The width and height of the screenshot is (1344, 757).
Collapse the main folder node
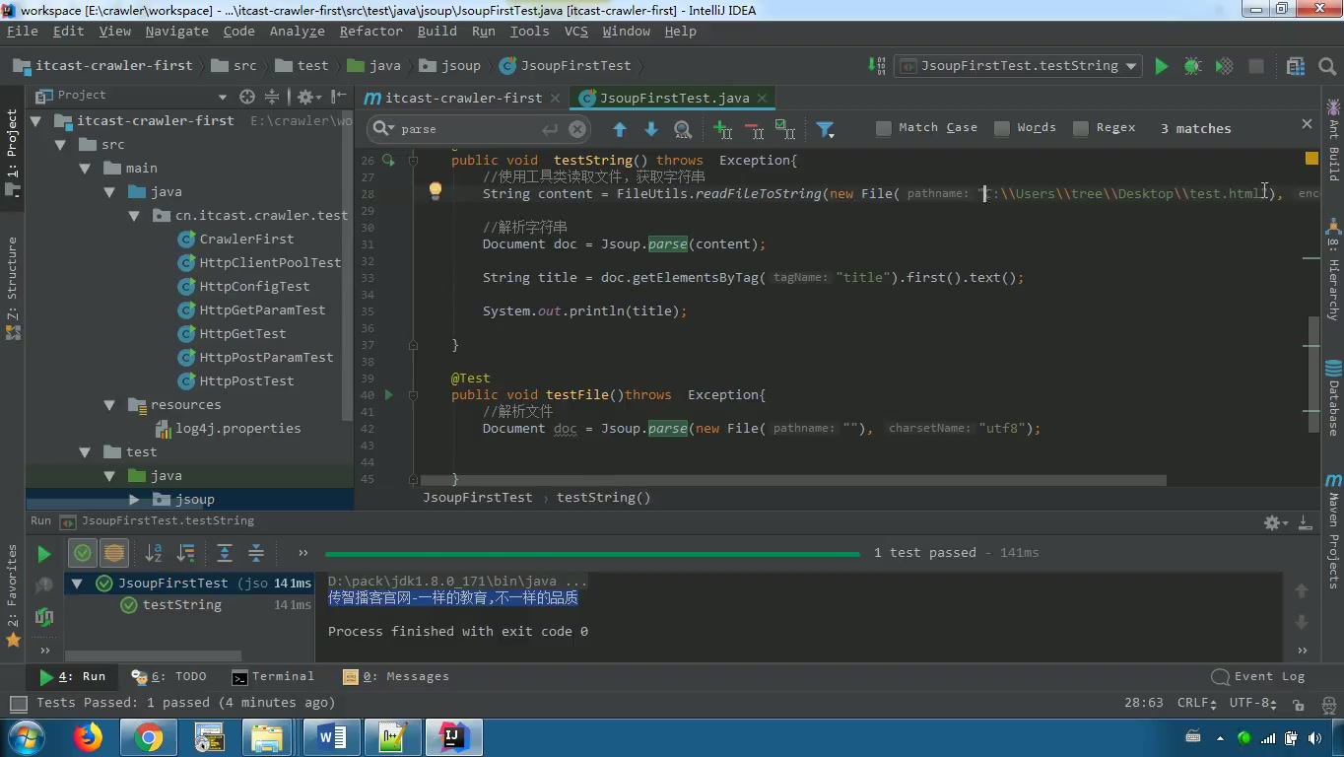click(x=86, y=169)
